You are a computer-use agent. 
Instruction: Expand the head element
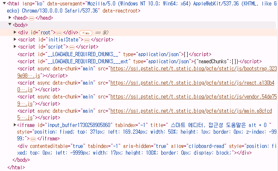(x=10, y=18)
